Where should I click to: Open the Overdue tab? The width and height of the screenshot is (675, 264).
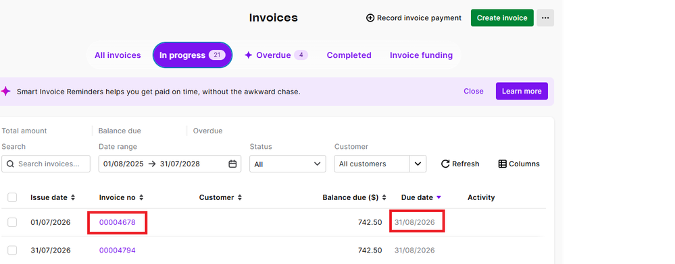coord(276,55)
